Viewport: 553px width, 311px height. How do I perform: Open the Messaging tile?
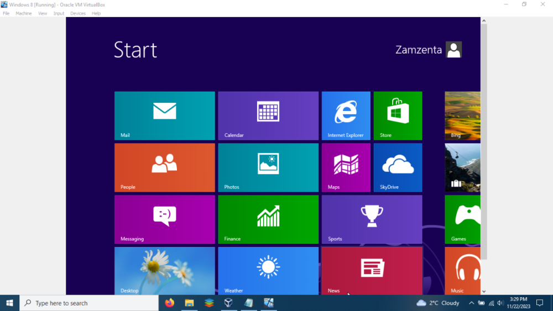164,219
